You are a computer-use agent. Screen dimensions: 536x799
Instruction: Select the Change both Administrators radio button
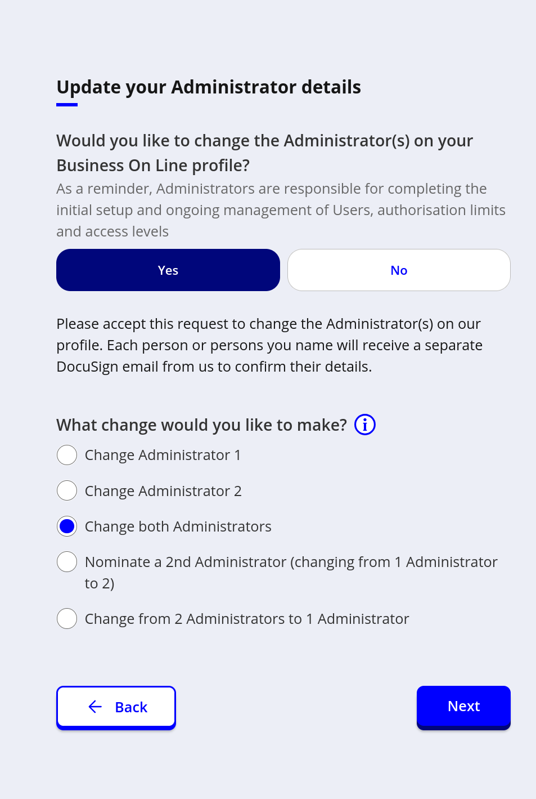click(67, 526)
